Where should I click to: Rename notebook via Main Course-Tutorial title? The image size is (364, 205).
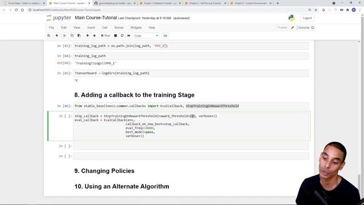pos(96,18)
